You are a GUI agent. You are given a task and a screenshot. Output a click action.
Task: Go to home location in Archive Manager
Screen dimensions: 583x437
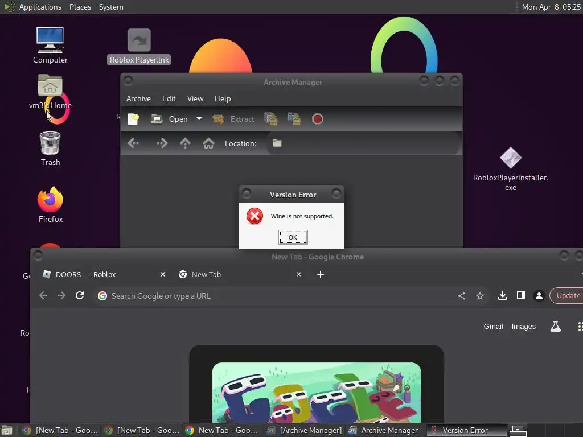point(208,143)
